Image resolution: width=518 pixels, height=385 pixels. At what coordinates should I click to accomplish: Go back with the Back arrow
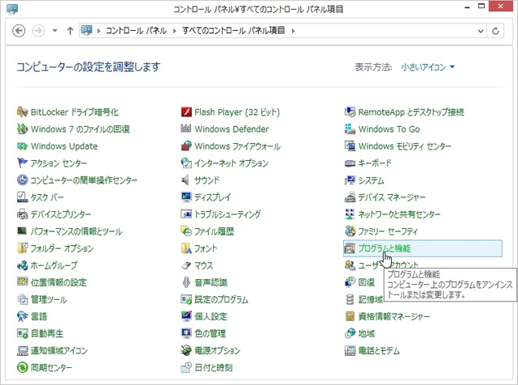coord(19,31)
